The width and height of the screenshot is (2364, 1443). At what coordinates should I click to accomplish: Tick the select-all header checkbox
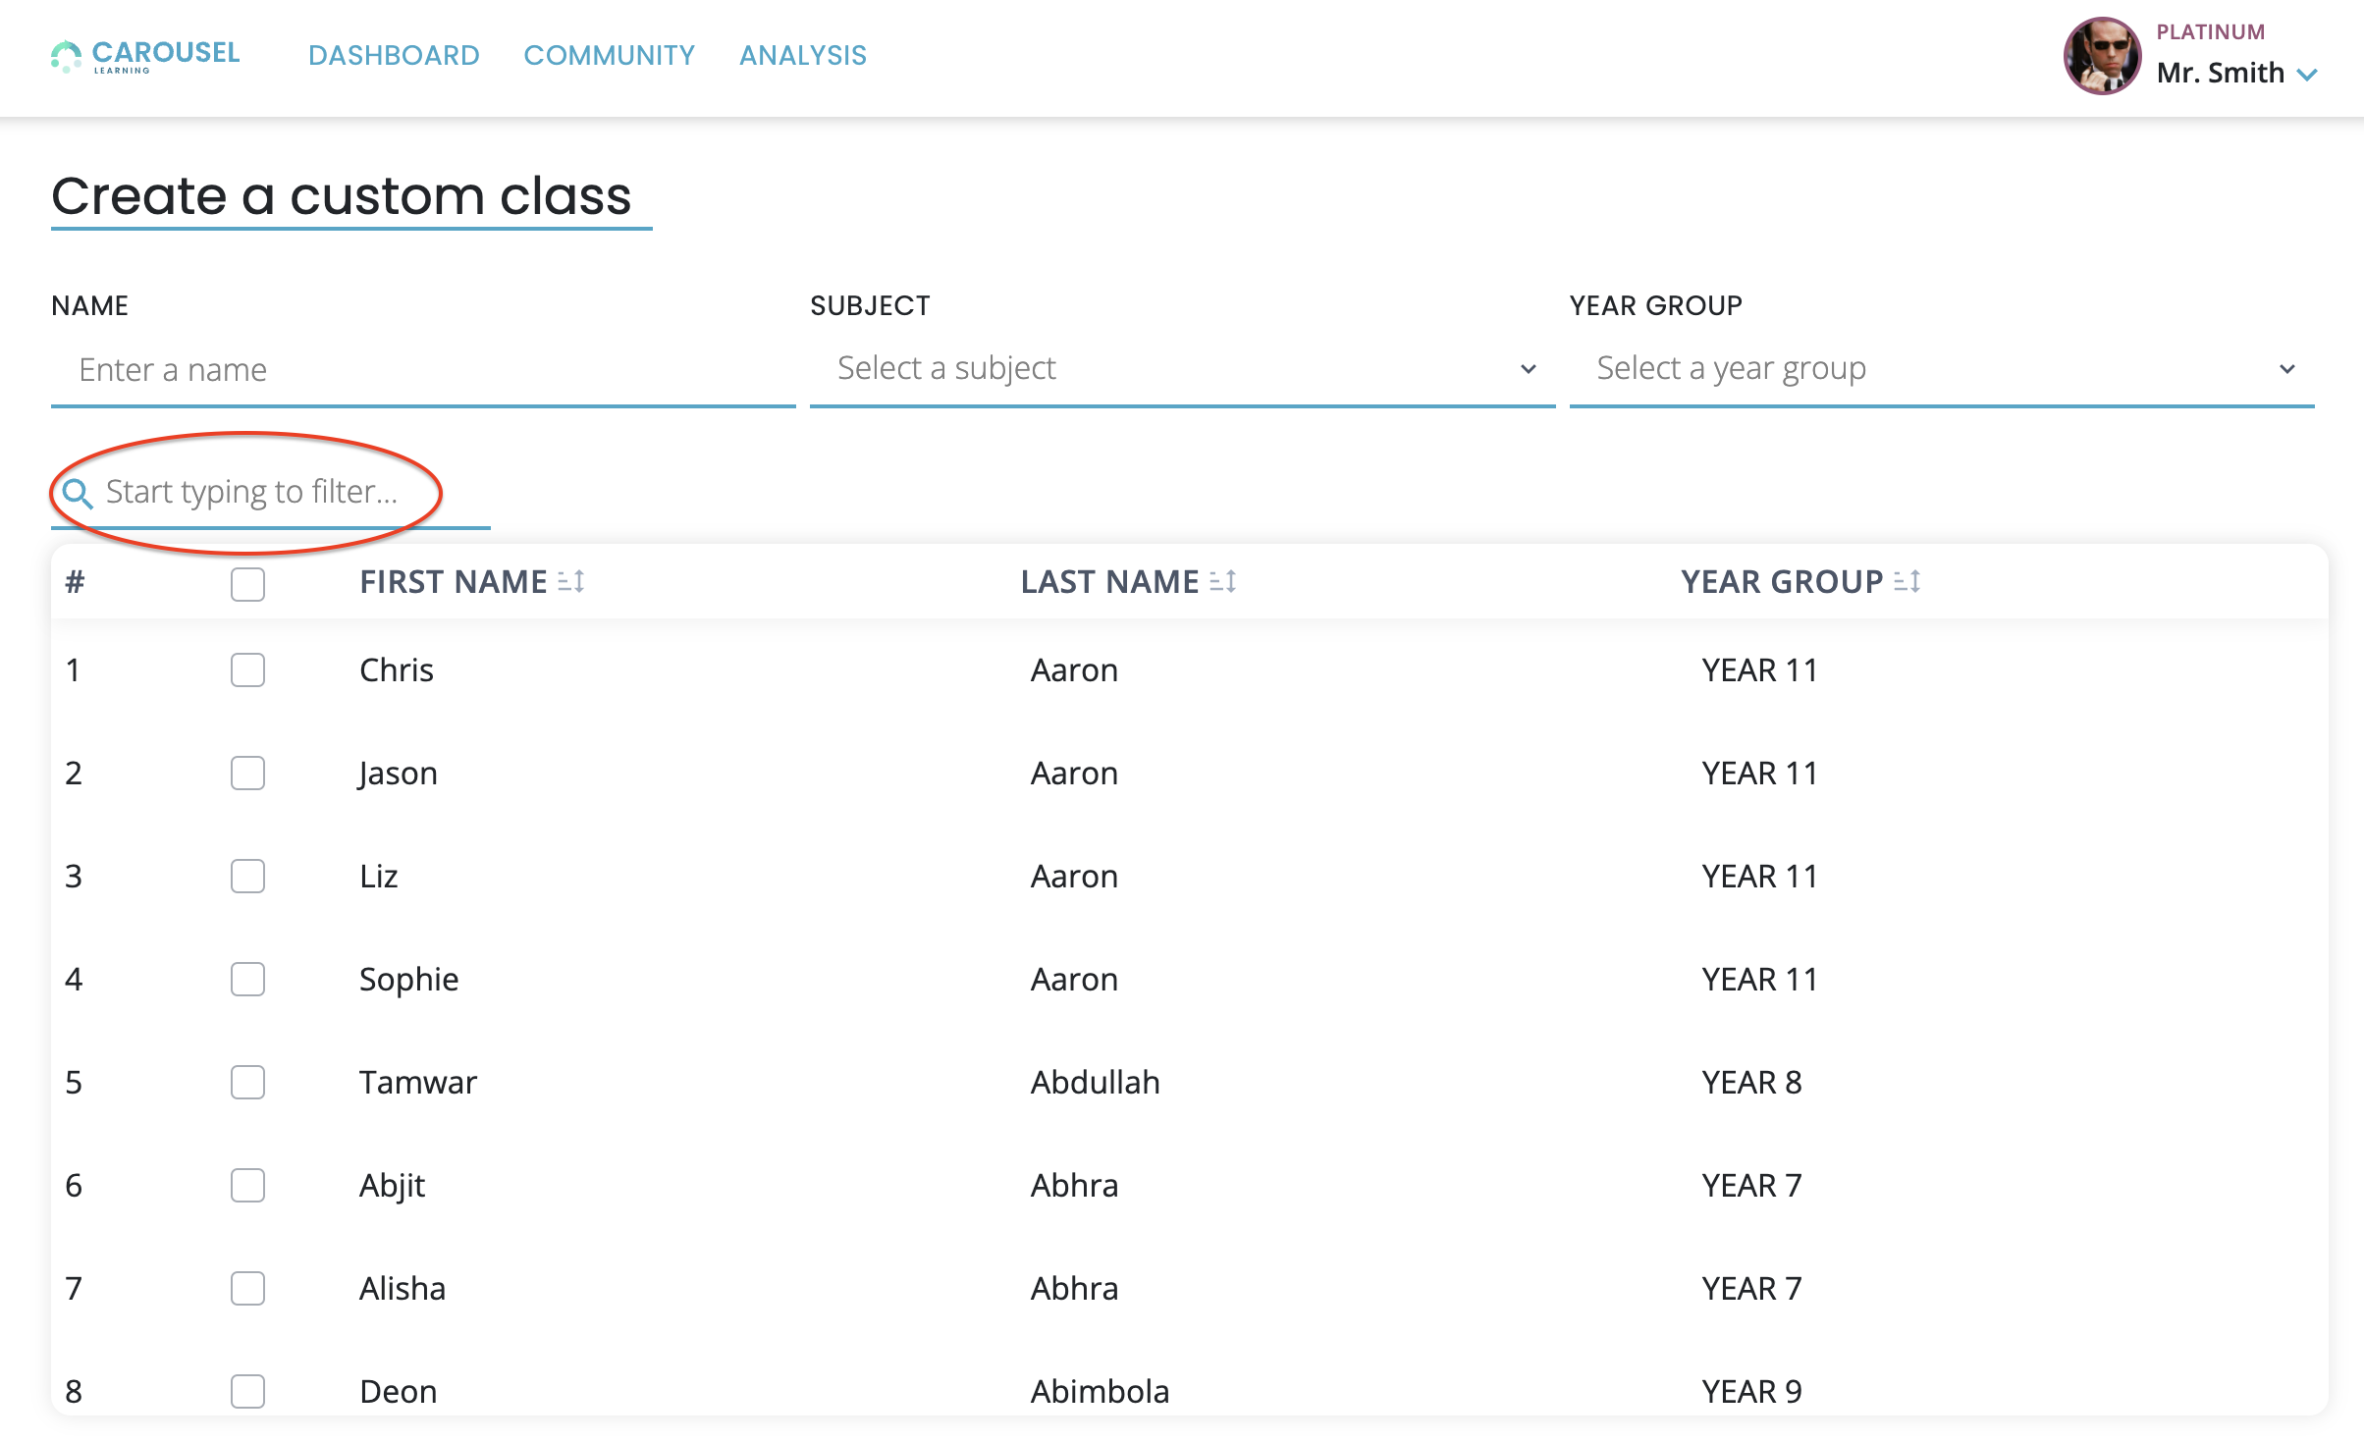(247, 584)
